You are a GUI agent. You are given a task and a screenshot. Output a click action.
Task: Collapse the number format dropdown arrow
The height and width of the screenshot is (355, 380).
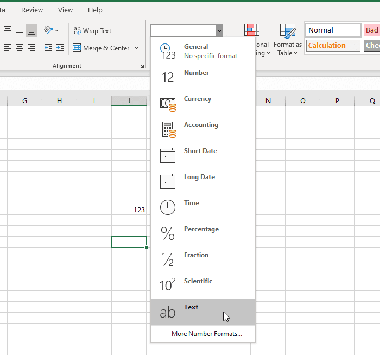[219, 31]
